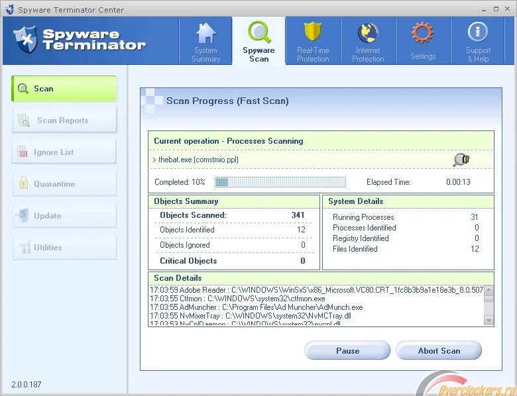Screen dimensions: 517x396
Task: Open Scan Reports in sidebar
Action: pos(64,121)
